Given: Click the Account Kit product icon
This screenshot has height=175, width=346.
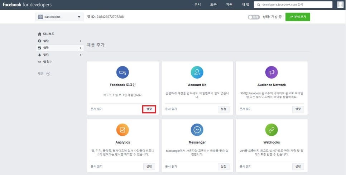Looking at the screenshot, I should [197, 72].
